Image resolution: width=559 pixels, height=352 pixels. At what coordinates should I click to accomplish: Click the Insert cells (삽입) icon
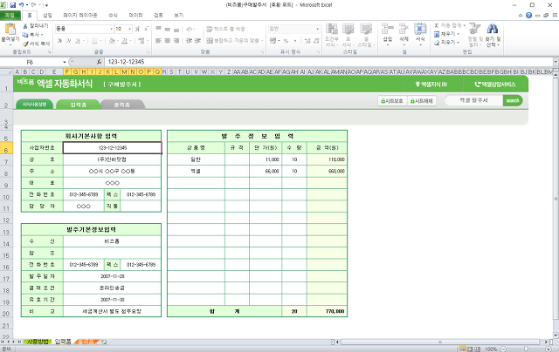click(387, 29)
